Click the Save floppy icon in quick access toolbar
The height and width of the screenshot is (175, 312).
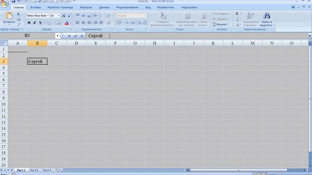tap(13, 1)
